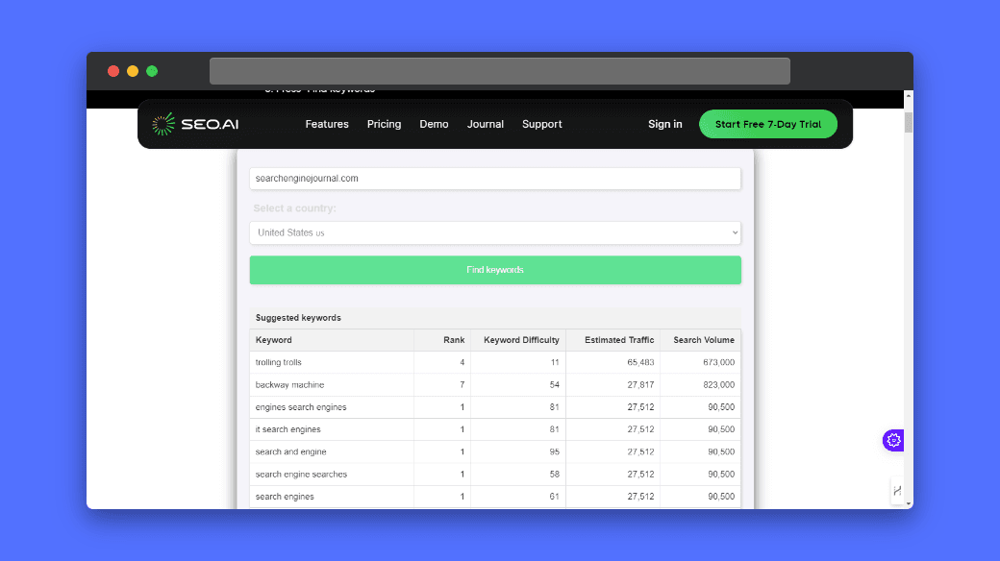
Task: Click the difficulty value 95
Action: click(554, 452)
